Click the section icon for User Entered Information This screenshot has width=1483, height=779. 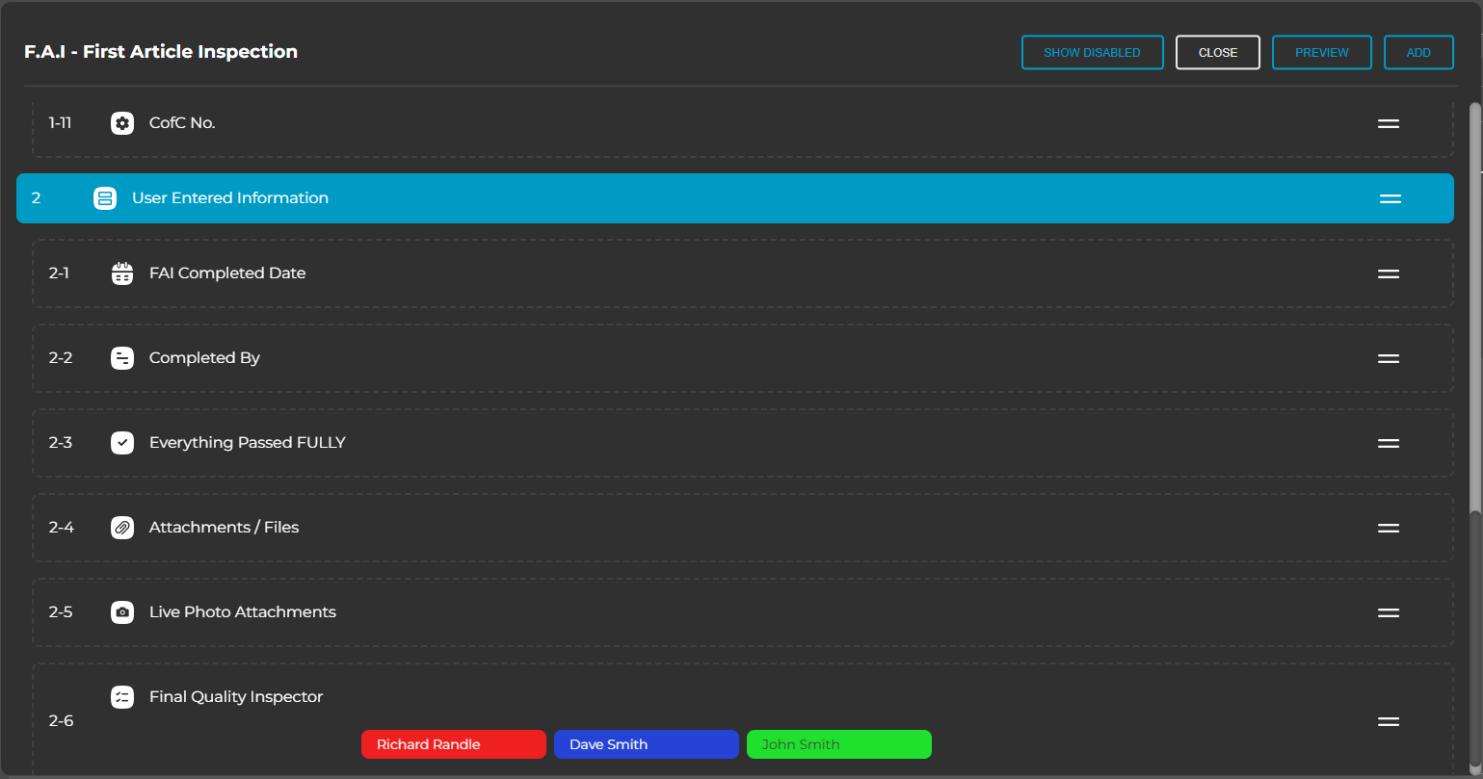(105, 198)
